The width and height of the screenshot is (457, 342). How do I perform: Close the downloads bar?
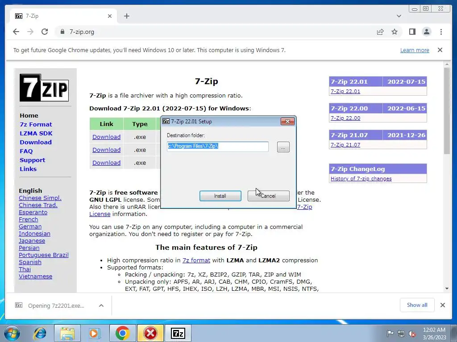(x=442, y=305)
